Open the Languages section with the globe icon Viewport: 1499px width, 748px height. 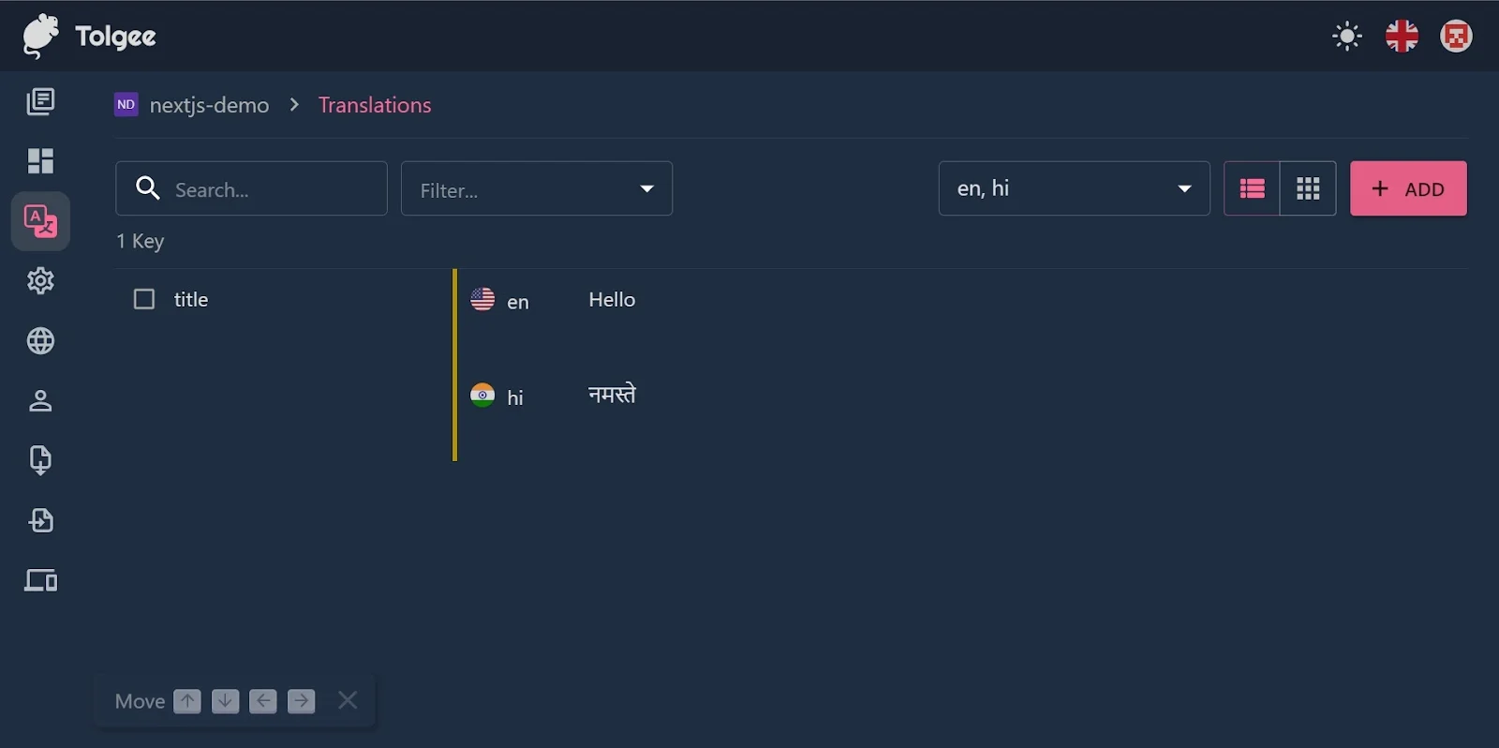[x=40, y=340]
